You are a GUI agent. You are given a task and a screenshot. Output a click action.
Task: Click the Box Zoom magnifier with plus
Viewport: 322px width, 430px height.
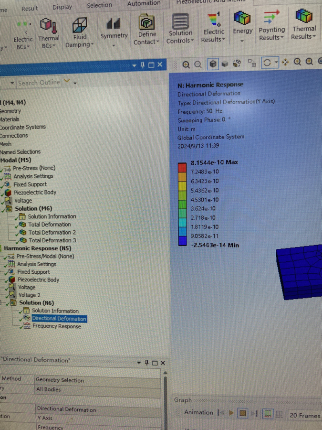[x=310, y=62]
